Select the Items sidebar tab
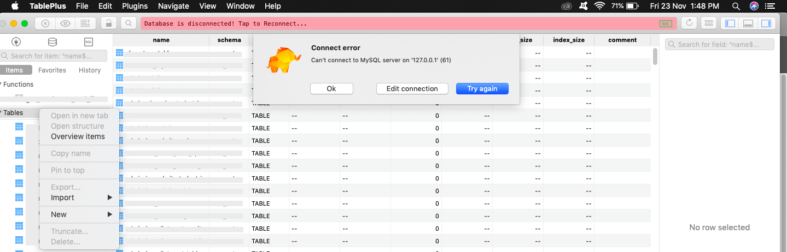787x252 pixels. [15, 70]
